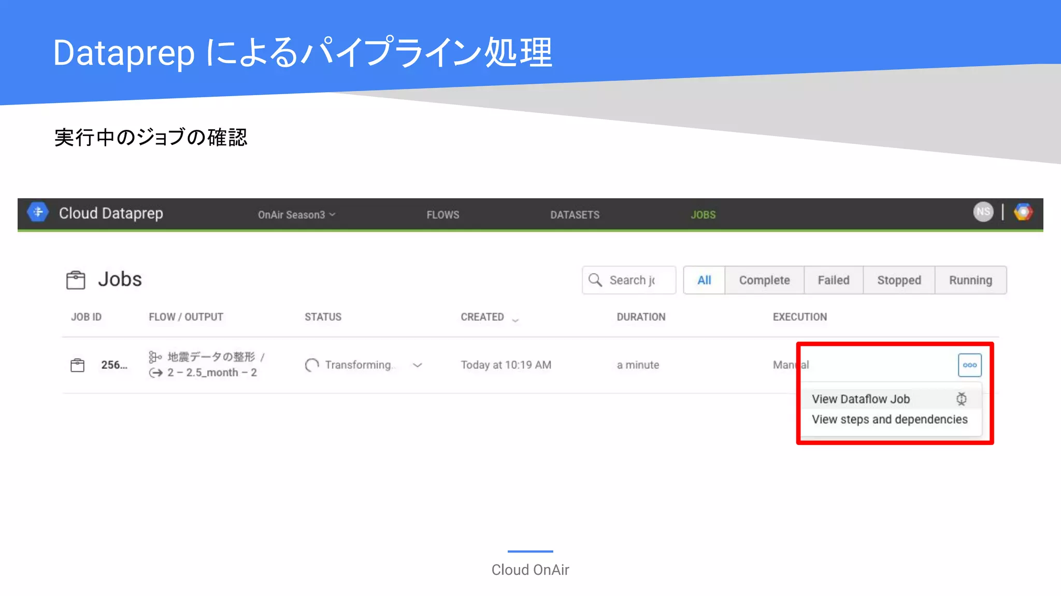Click the output arrow icon by 2 – 2.5_month – 2
This screenshot has width=1061, height=596.
click(x=155, y=373)
